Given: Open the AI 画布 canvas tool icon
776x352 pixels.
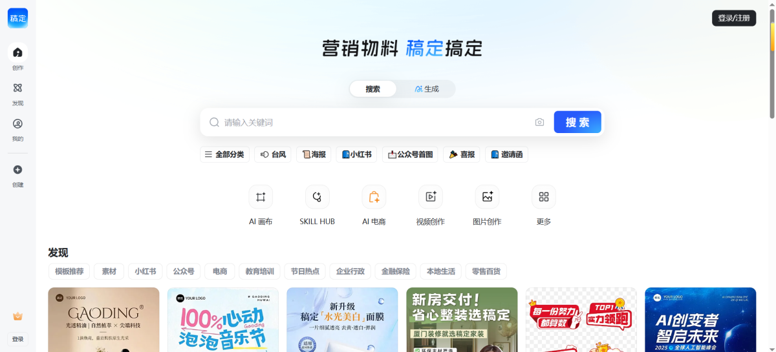Looking at the screenshot, I should click(261, 197).
